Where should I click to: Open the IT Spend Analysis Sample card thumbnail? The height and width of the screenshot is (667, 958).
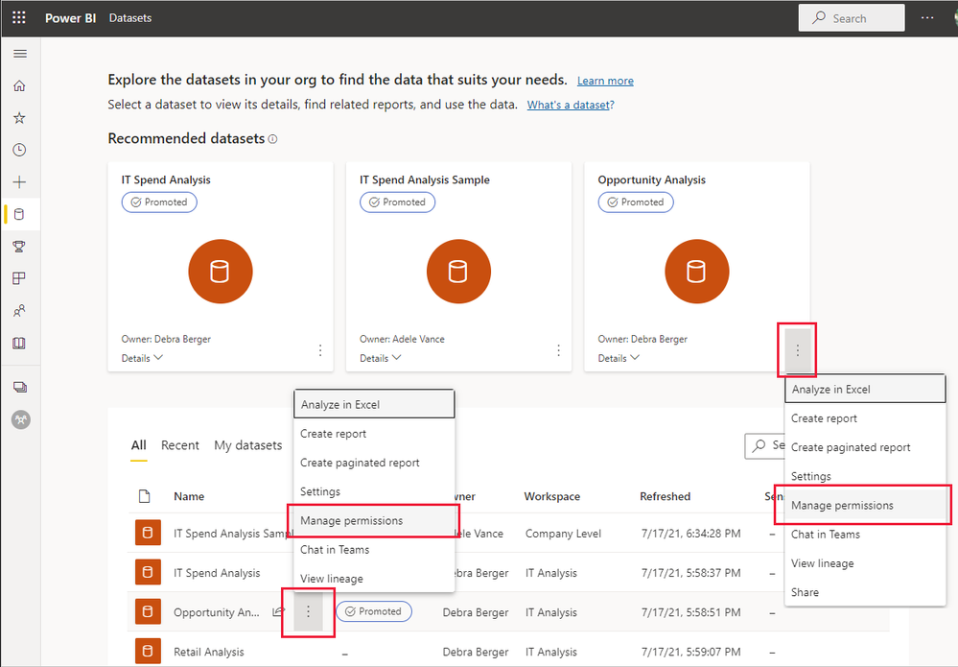point(458,272)
